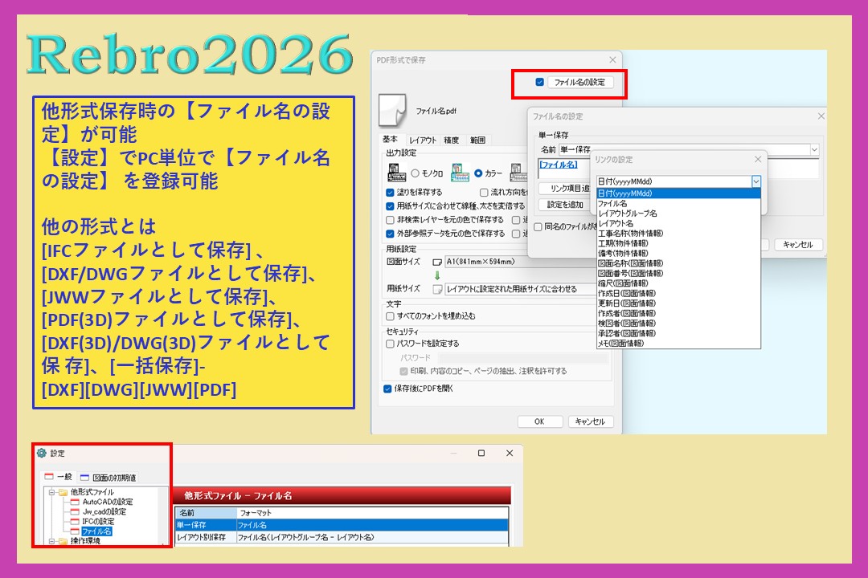Open the 図面サイズ A1 combo box
Image resolution: width=868 pixels, height=578 pixels.
[x=520, y=262]
